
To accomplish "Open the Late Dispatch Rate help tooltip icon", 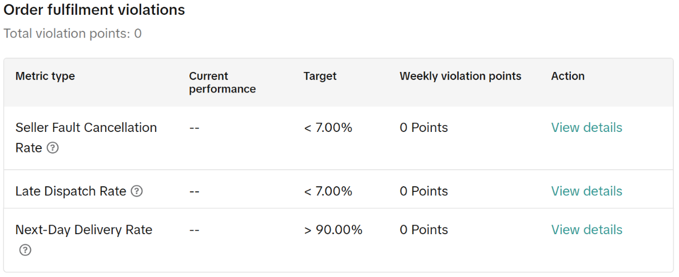I will pyautogui.click(x=137, y=191).
